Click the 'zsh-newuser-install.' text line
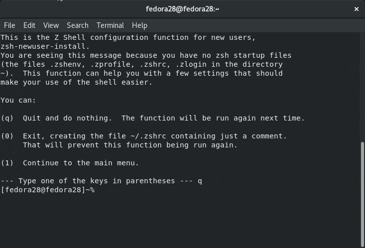 point(45,46)
